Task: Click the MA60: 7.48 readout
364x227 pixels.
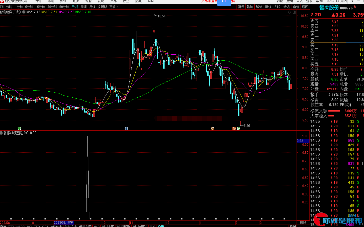Action: tap(83, 12)
